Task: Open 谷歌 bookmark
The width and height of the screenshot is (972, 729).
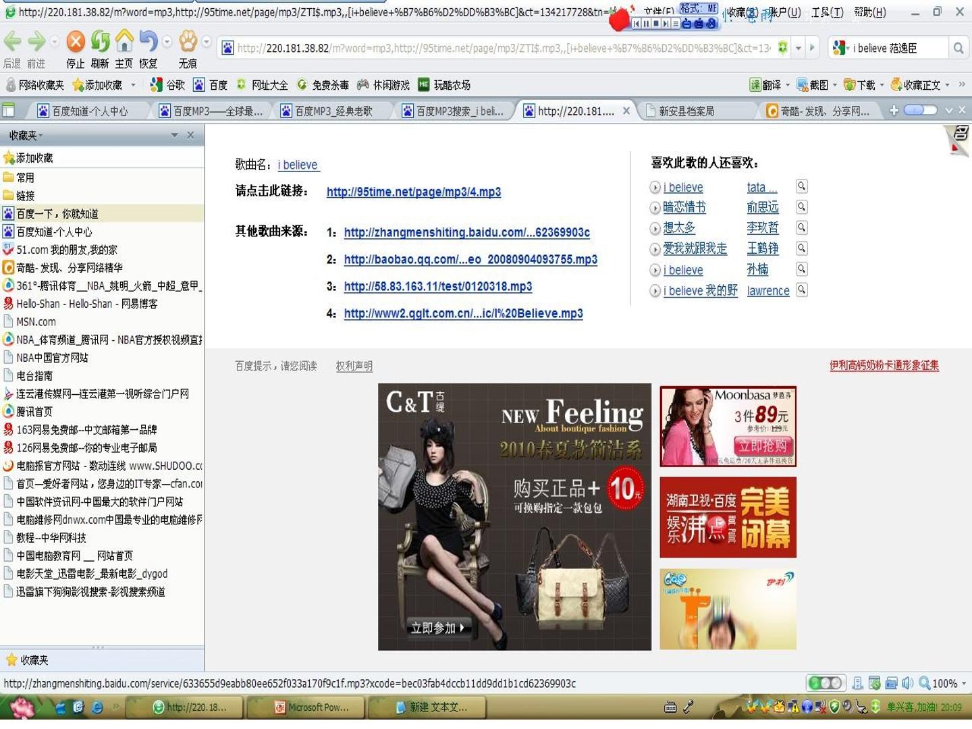Action: point(167,85)
